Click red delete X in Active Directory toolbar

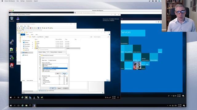point(30,28)
